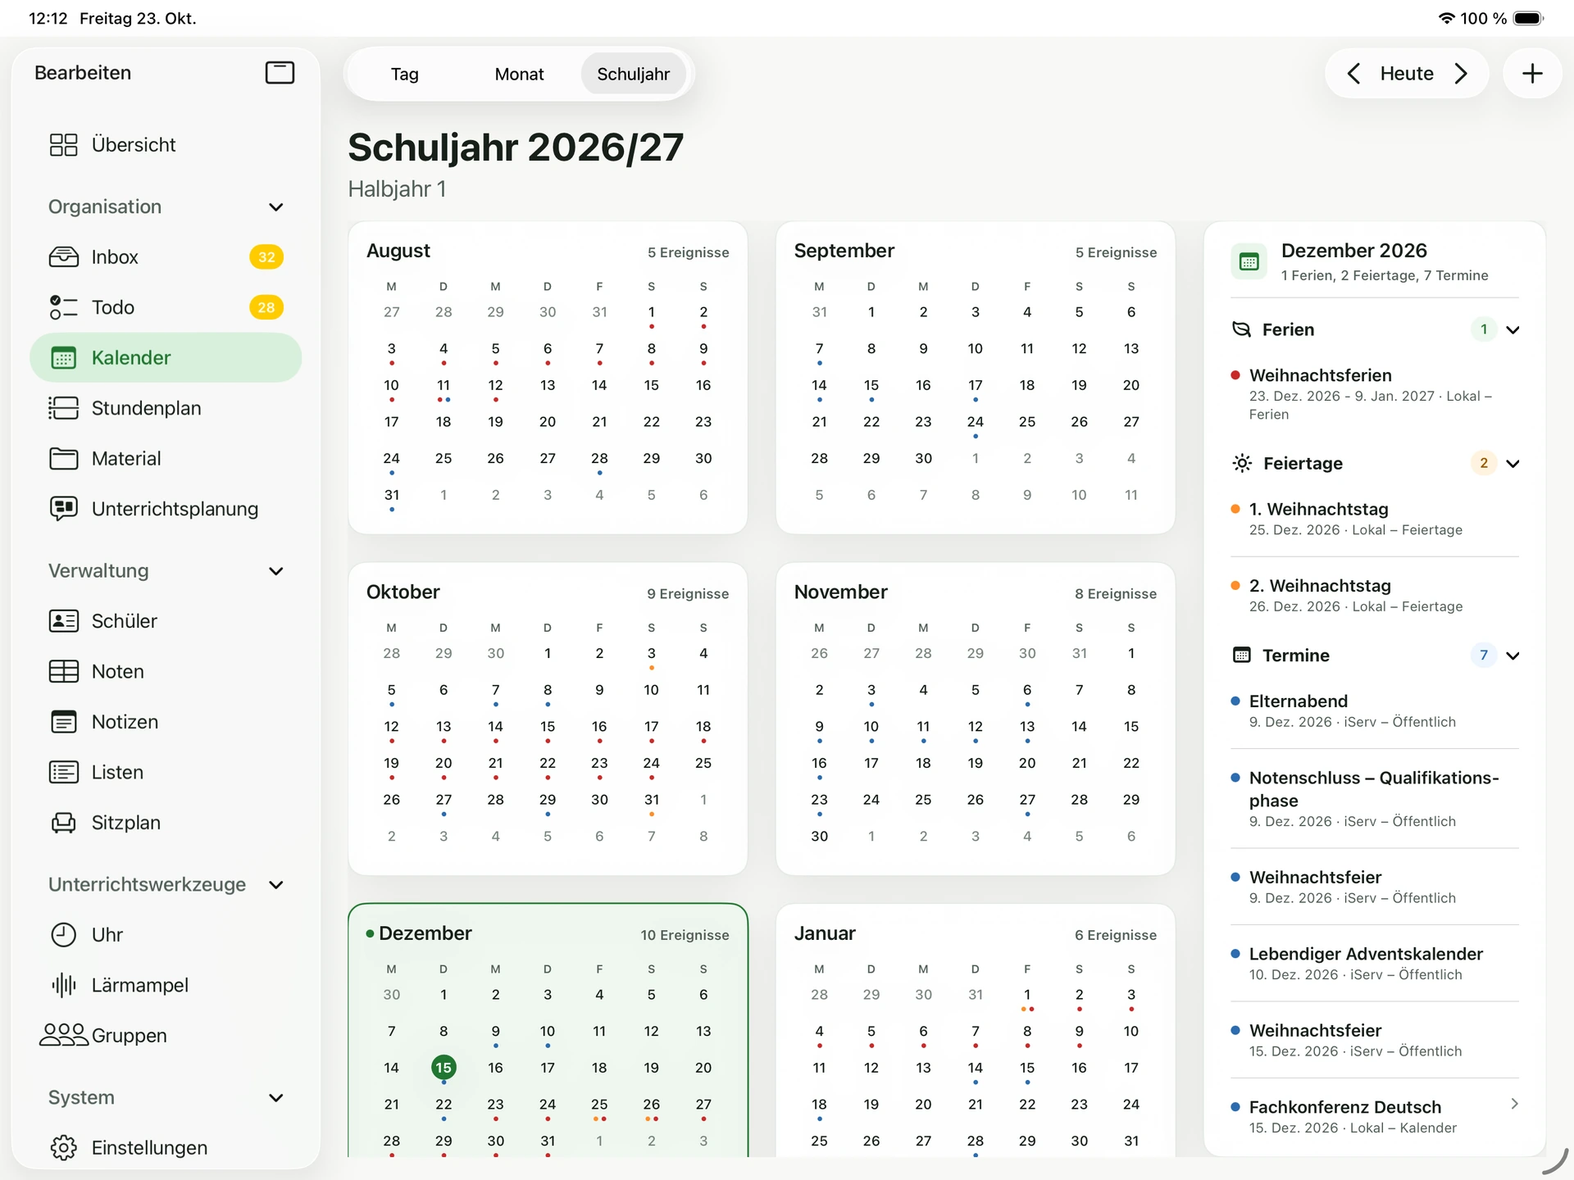Open Unterrichtsplanung
The height and width of the screenshot is (1180, 1574).
click(166, 509)
